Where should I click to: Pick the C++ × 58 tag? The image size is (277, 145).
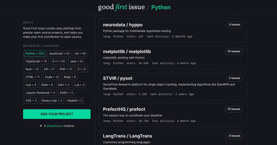coord(58,61)
